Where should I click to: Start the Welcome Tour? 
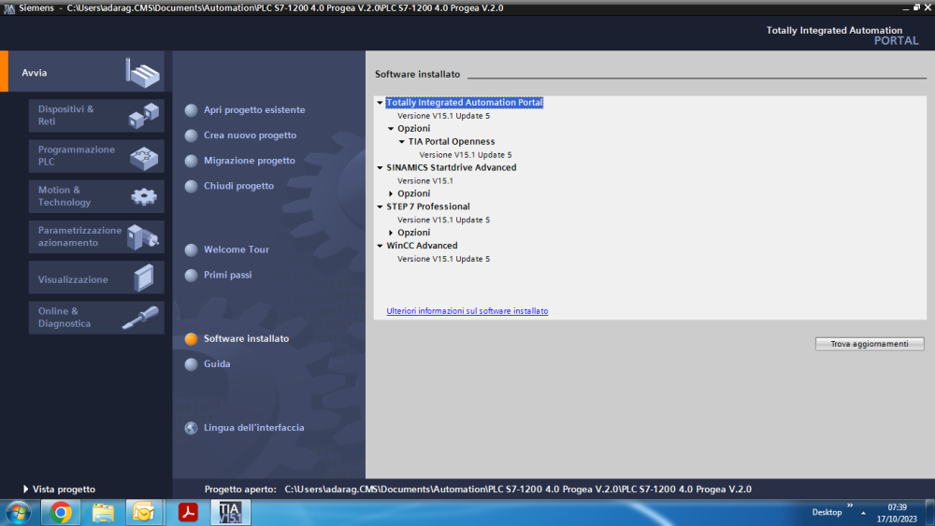point(237,249)
